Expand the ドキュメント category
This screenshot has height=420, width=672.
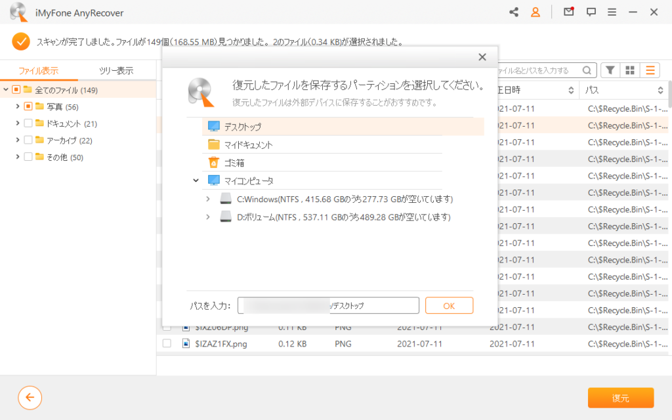point(18,123)
